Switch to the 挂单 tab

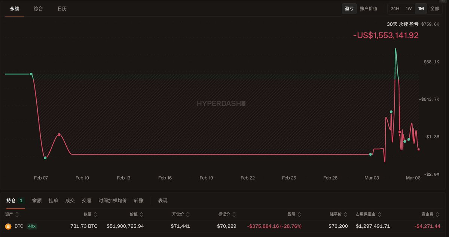53,200
